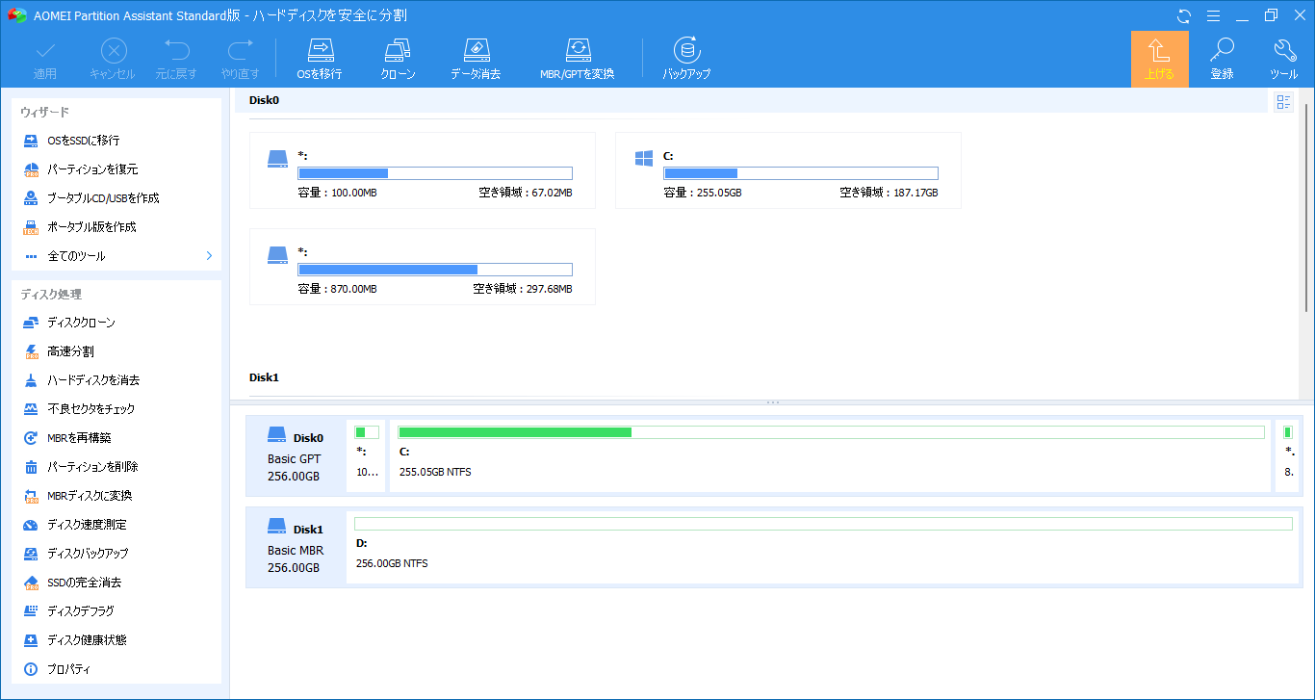Select first small partition in Disk0 map

[x=366, y=455]
